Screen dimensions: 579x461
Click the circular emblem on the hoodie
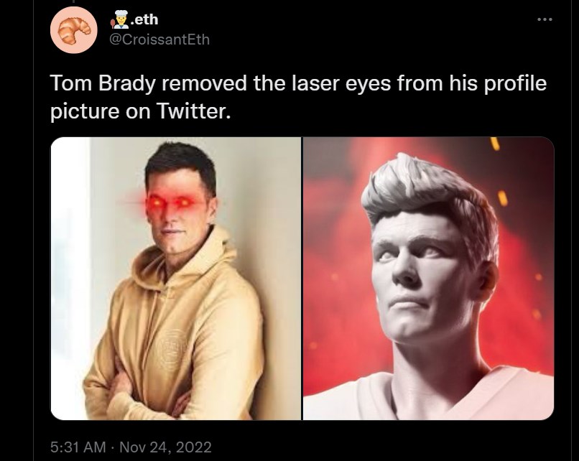click(x=171, y=350)
